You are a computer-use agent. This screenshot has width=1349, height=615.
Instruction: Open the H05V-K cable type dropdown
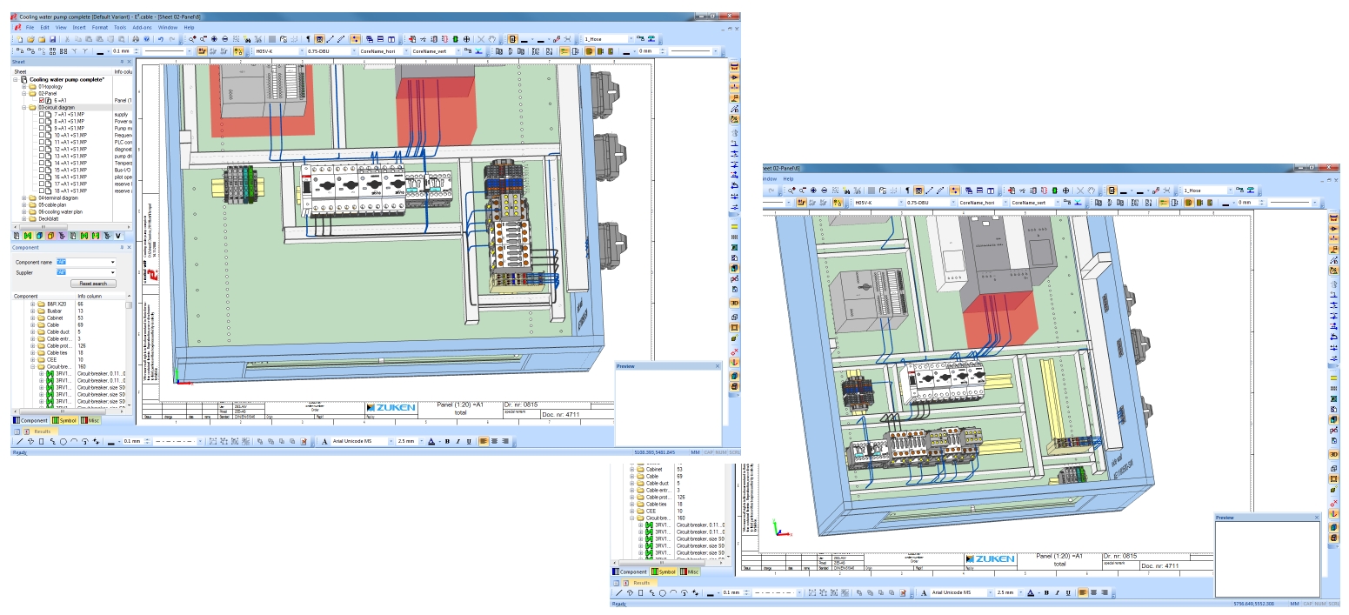coord(301,51)
